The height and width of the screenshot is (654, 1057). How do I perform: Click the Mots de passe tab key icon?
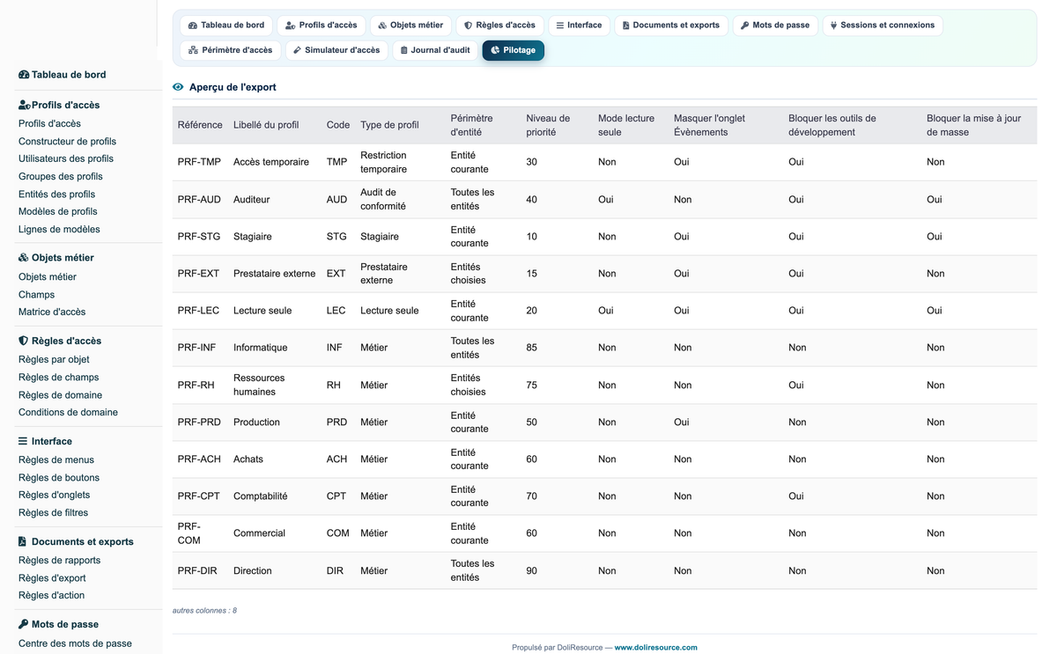point(745,26)
